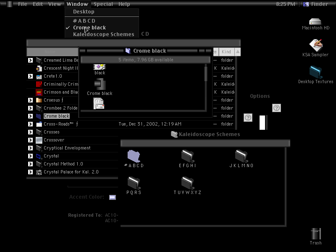
Task: Expand the Cryptical Envelopment folder row
Action: click(30, 148)
